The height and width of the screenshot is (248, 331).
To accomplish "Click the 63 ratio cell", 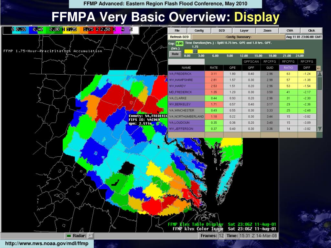I will click(x=288, y=74).
